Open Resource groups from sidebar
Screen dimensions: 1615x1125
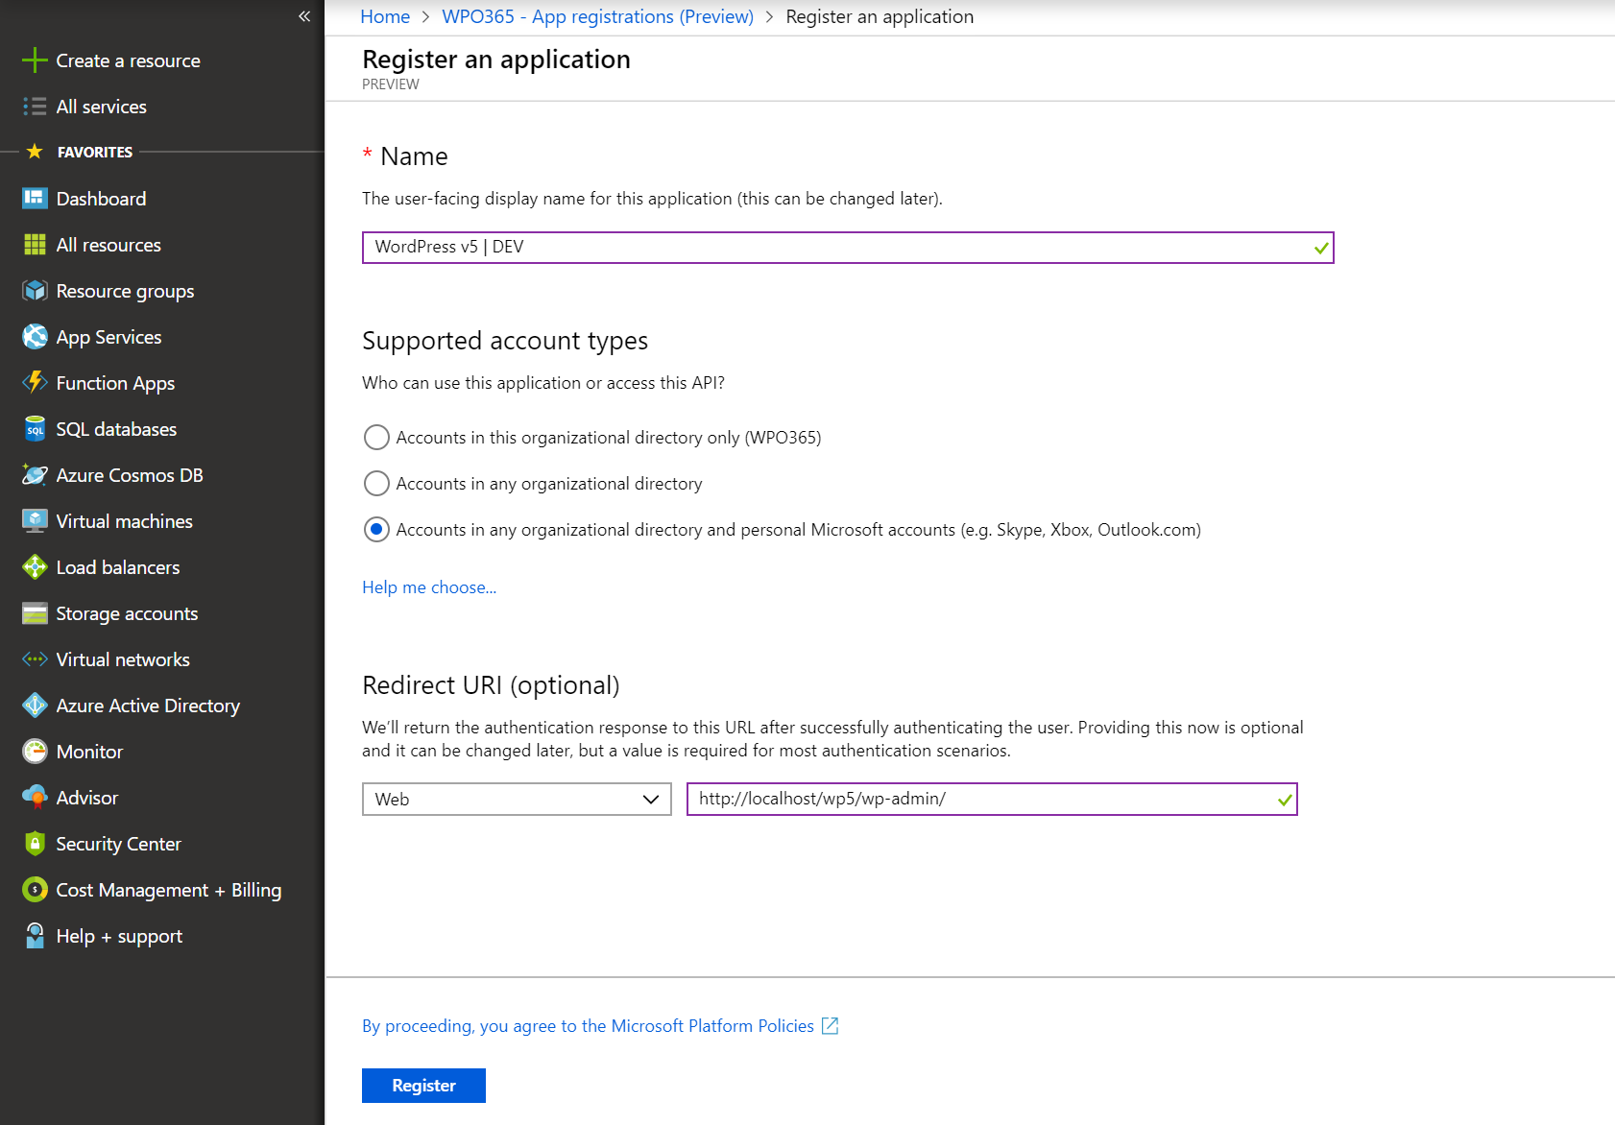125,291
